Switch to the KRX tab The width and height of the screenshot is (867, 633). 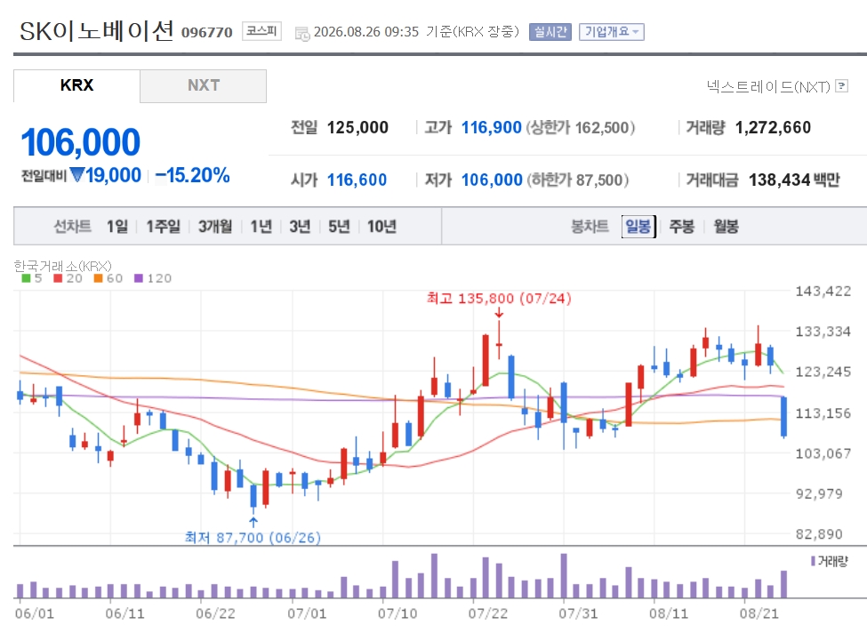click(76, 85)
